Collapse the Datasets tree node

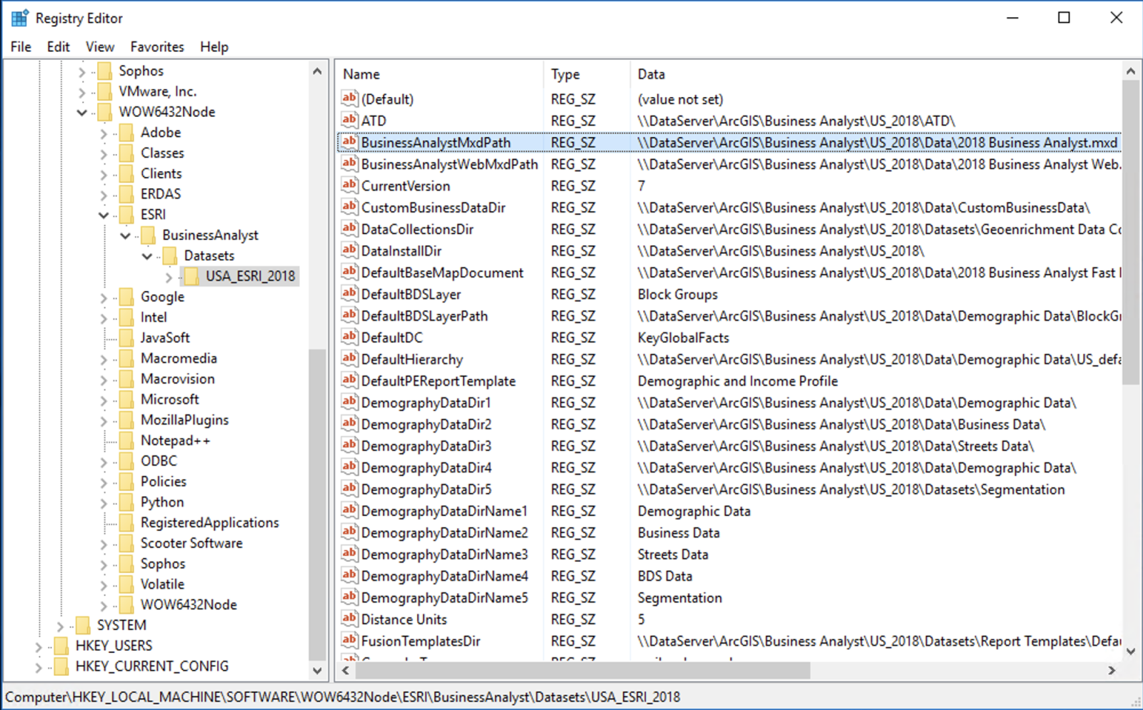click(147, 256)
